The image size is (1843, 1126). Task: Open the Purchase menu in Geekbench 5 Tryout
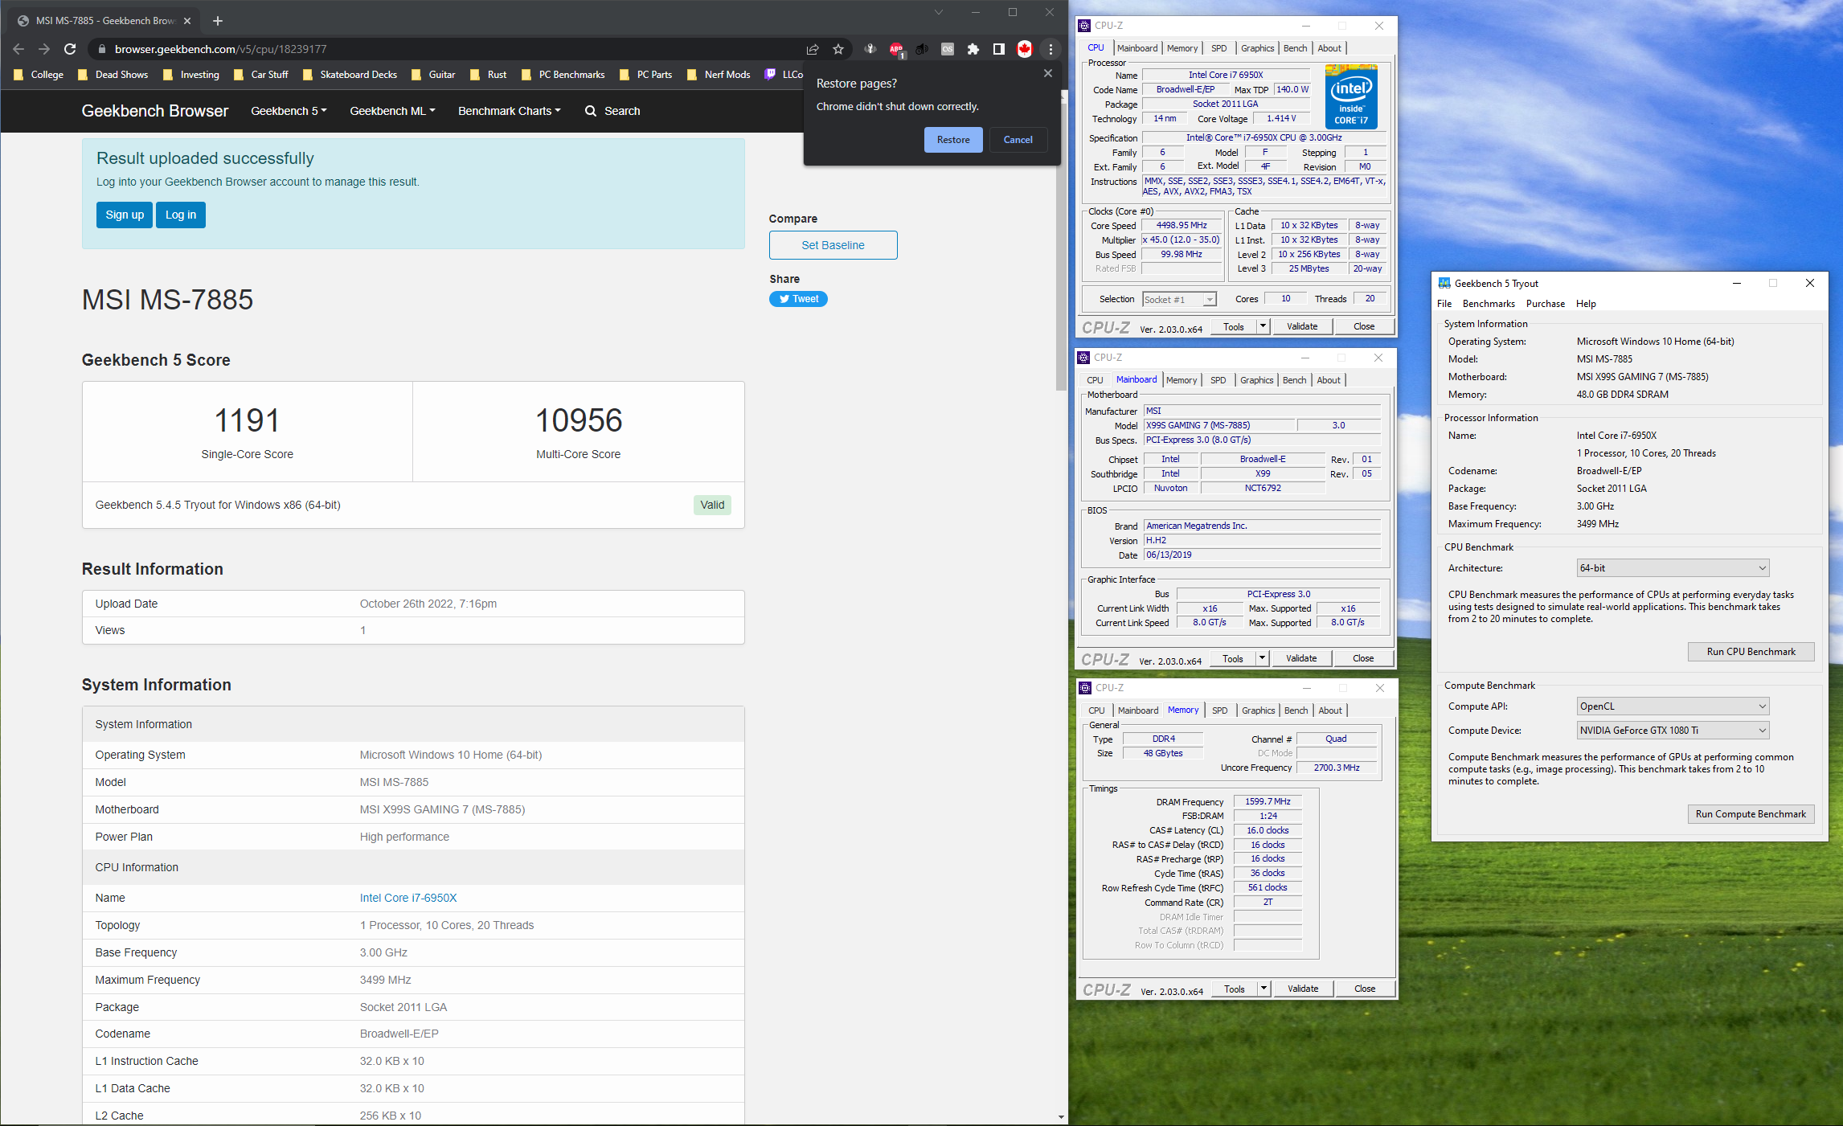coord(1546,304)
